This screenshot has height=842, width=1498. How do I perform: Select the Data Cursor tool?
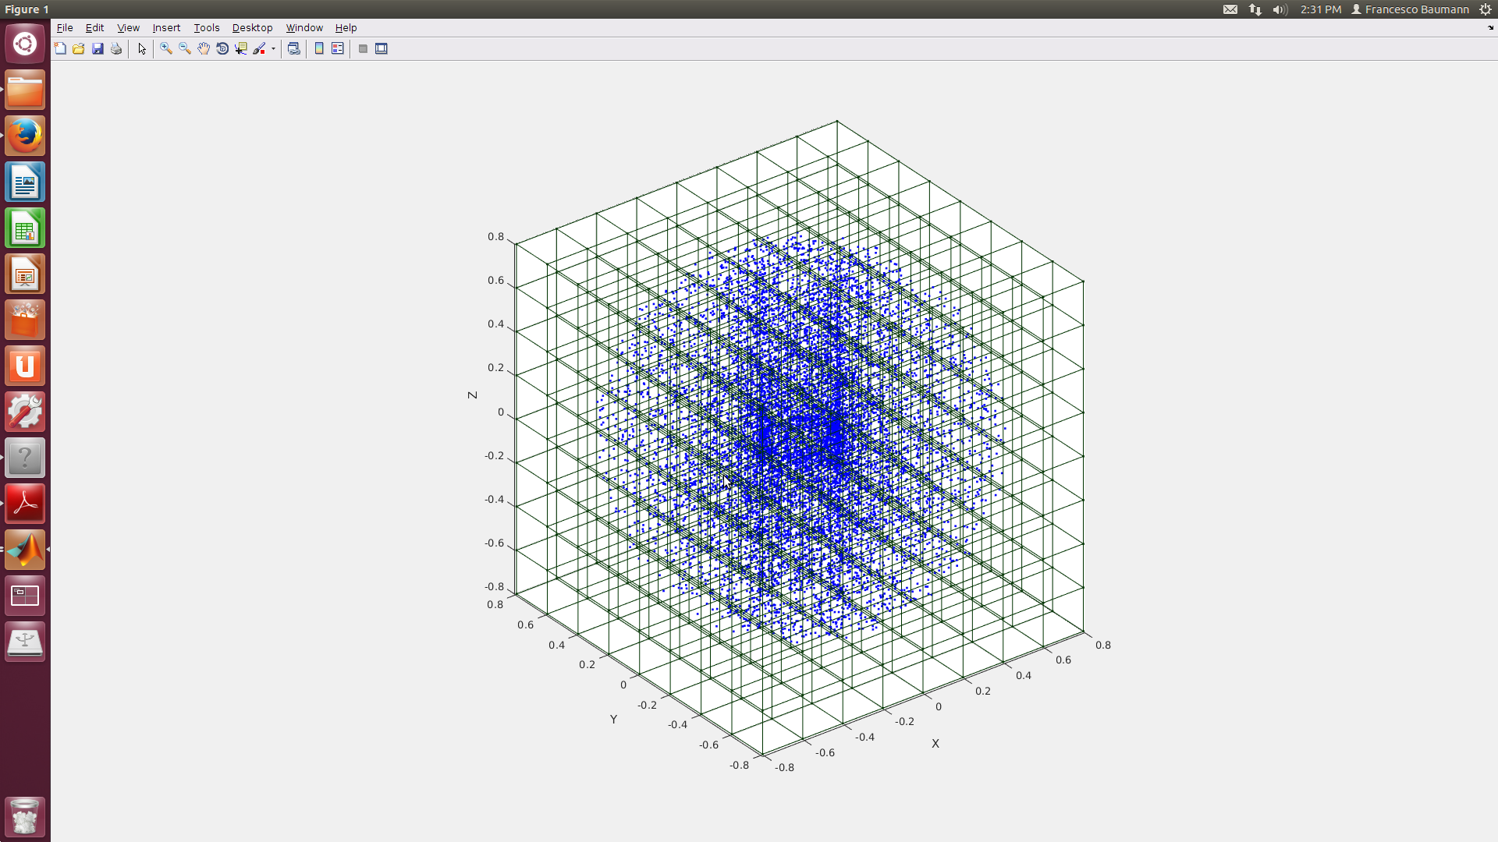[x=241, y=48]
